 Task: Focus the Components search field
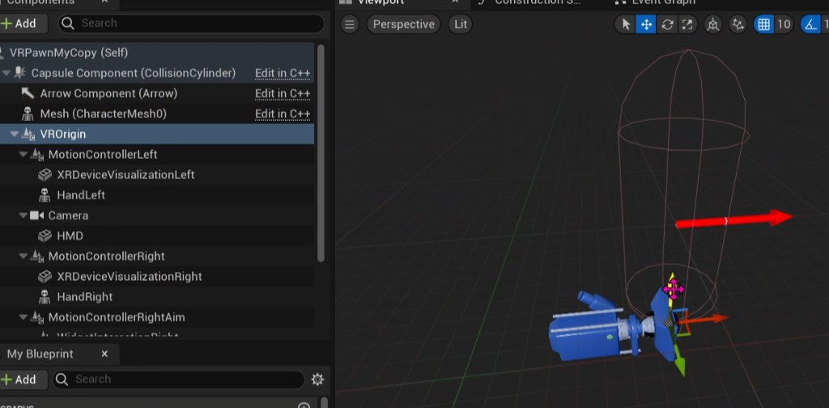(191, 23)
